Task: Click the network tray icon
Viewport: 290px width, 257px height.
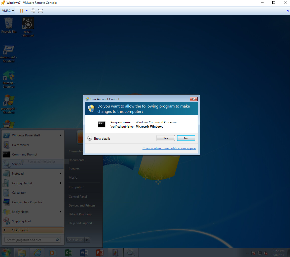Action: [x=260, y=253]
